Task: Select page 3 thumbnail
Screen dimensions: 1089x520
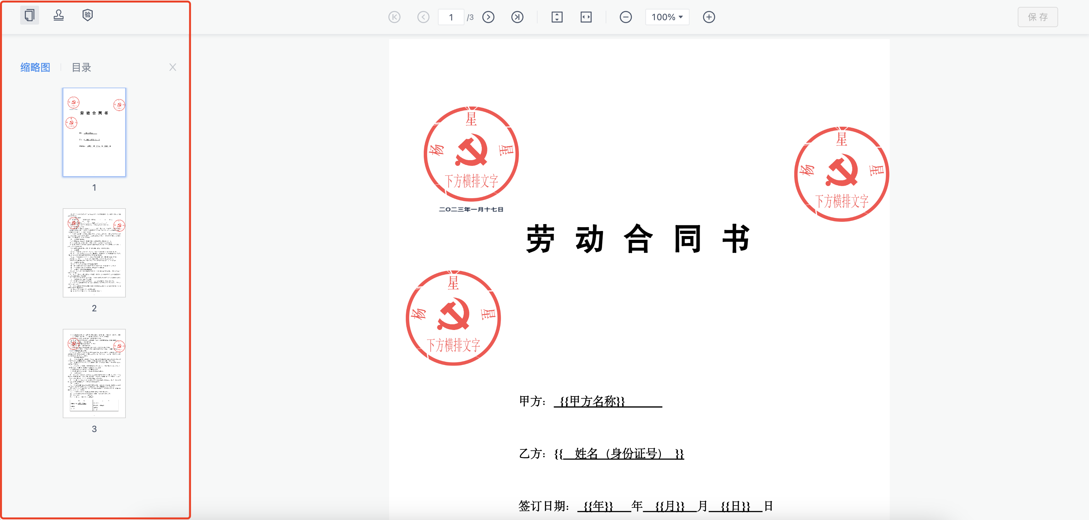Action: [x=94, y=373]
